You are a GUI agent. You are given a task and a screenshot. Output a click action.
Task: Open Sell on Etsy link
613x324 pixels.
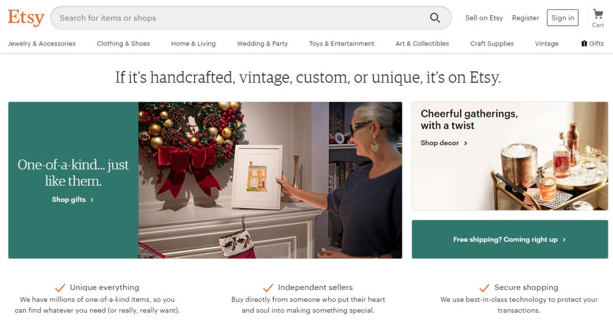(484, 18)
